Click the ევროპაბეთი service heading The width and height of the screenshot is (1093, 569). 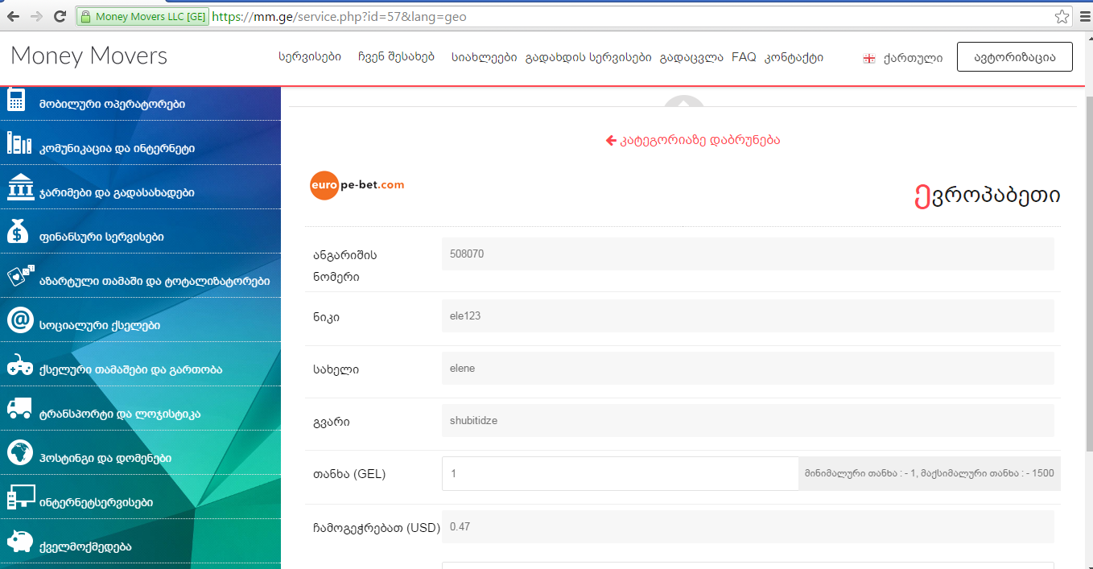(x=988, y=195)
